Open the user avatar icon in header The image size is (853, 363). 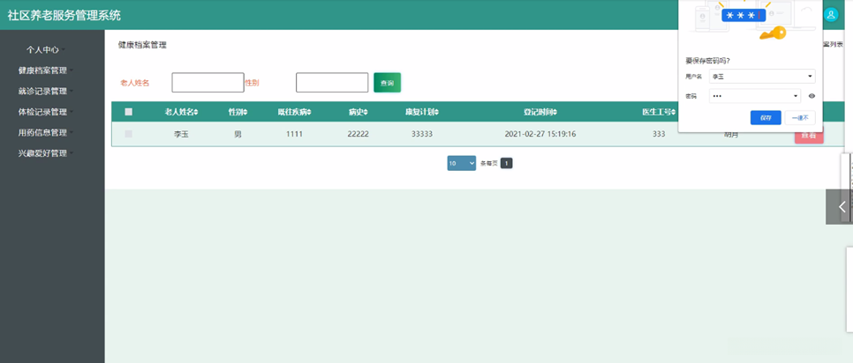(831, 15)
